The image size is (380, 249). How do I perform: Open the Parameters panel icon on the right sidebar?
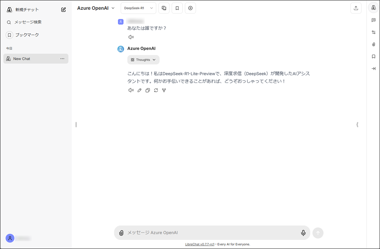(x=373, y=32)
